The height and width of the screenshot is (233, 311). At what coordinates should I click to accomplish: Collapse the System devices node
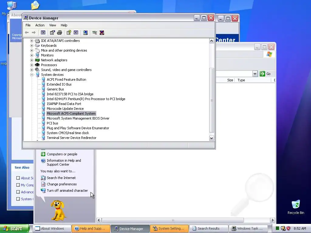[32, 75]
